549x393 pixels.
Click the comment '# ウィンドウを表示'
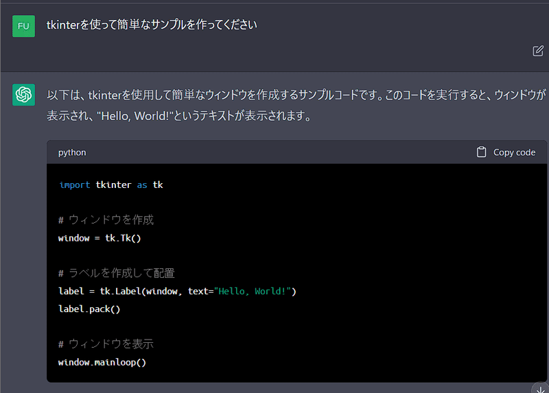click(x=106, y=344)
